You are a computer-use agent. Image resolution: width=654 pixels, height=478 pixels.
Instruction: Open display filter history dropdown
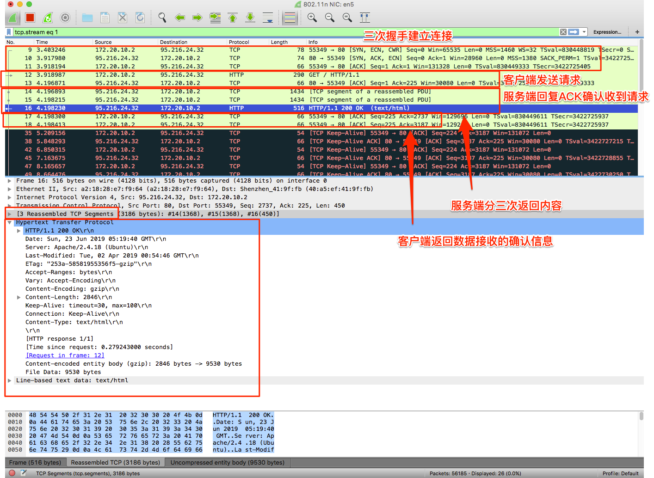point(584,32)
